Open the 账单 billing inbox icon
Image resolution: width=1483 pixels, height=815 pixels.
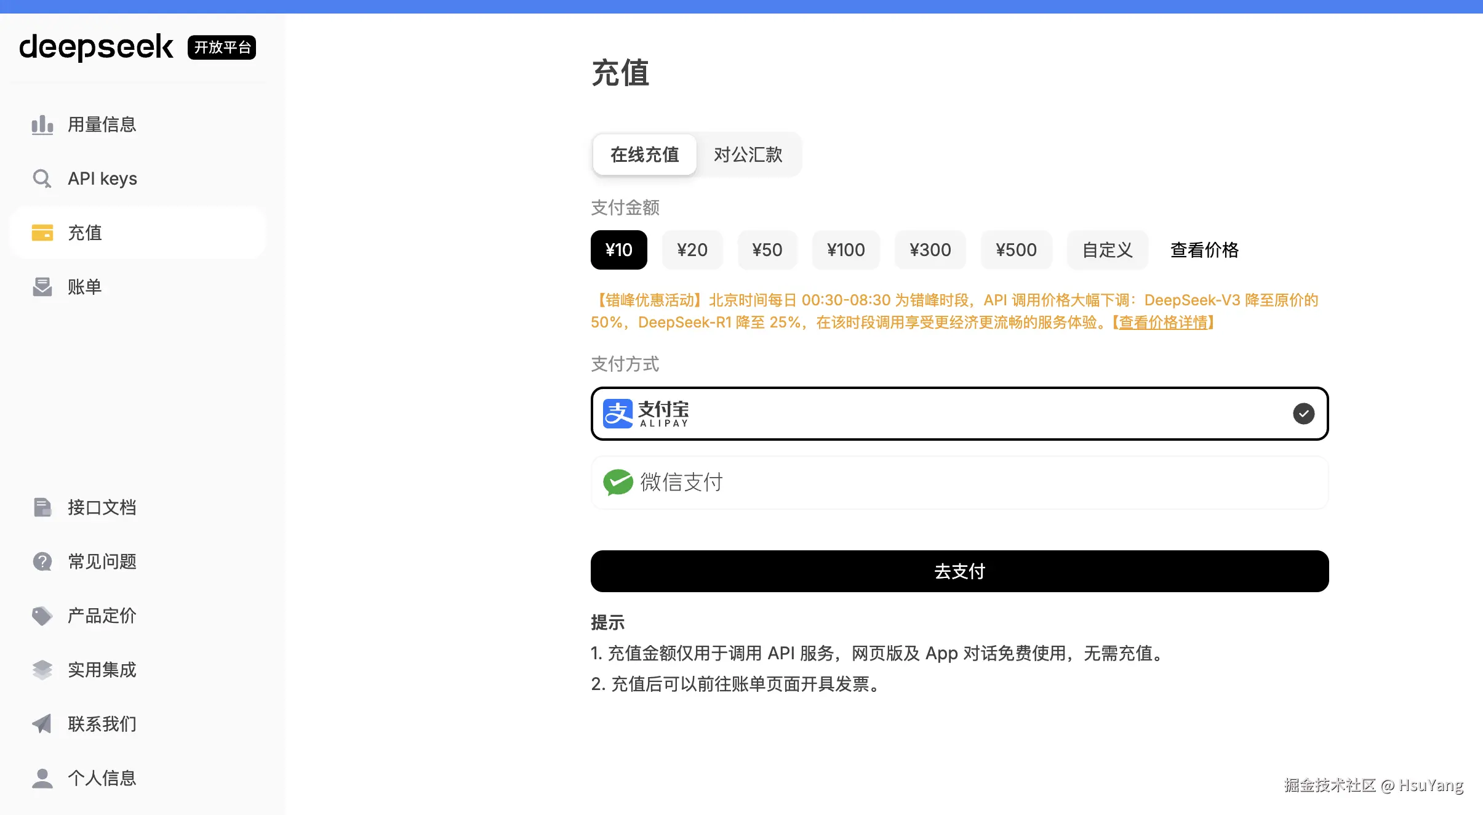(42, 287)
